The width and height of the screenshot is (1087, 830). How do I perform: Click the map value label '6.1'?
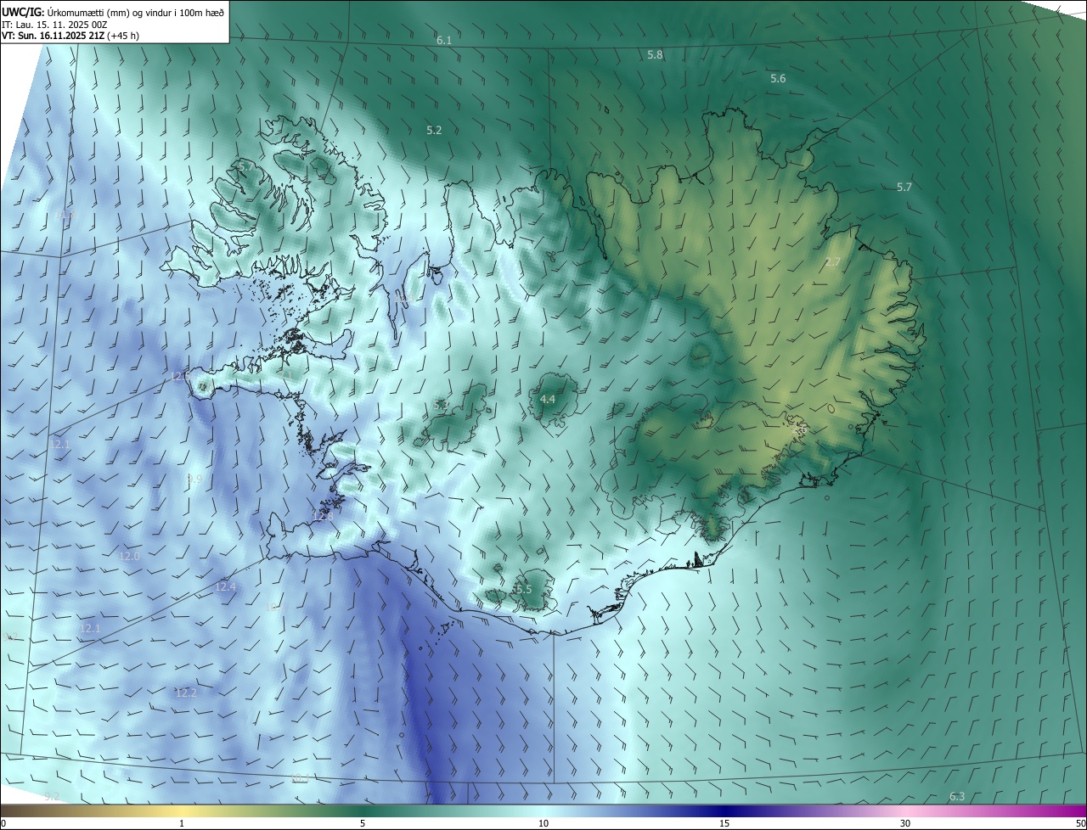coord(444,41)
